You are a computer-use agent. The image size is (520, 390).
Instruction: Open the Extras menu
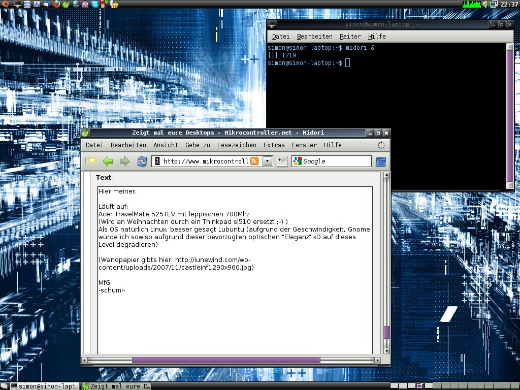click(x=274, y=145)
